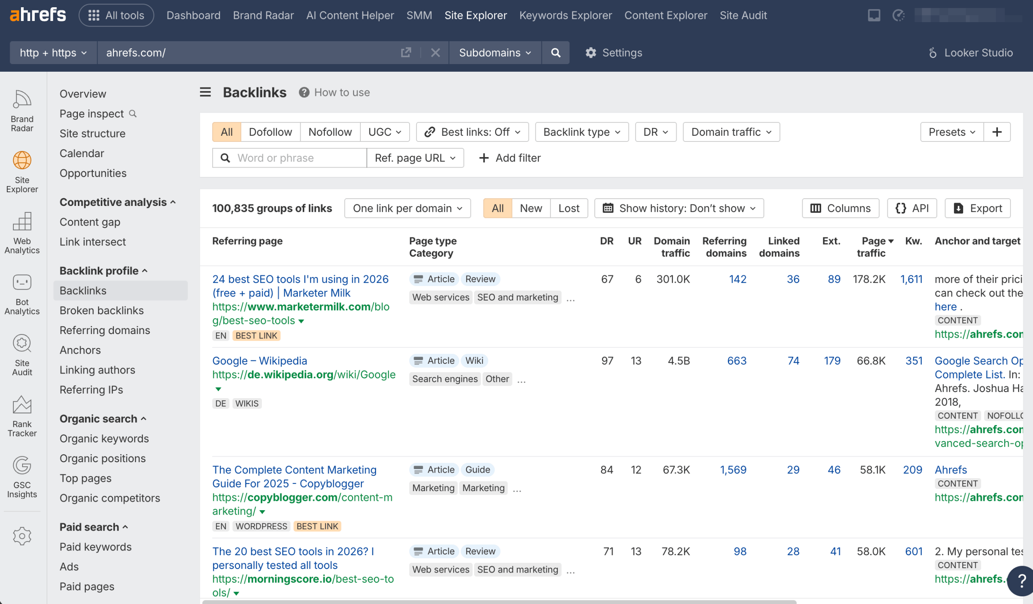Select the Dofollow filter
This screenshot has height=604, width=1033.
pyautogui.click(x=270, y=132)
